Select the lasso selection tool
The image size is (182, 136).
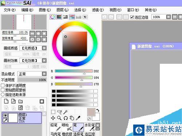click(x=59, y=112)
